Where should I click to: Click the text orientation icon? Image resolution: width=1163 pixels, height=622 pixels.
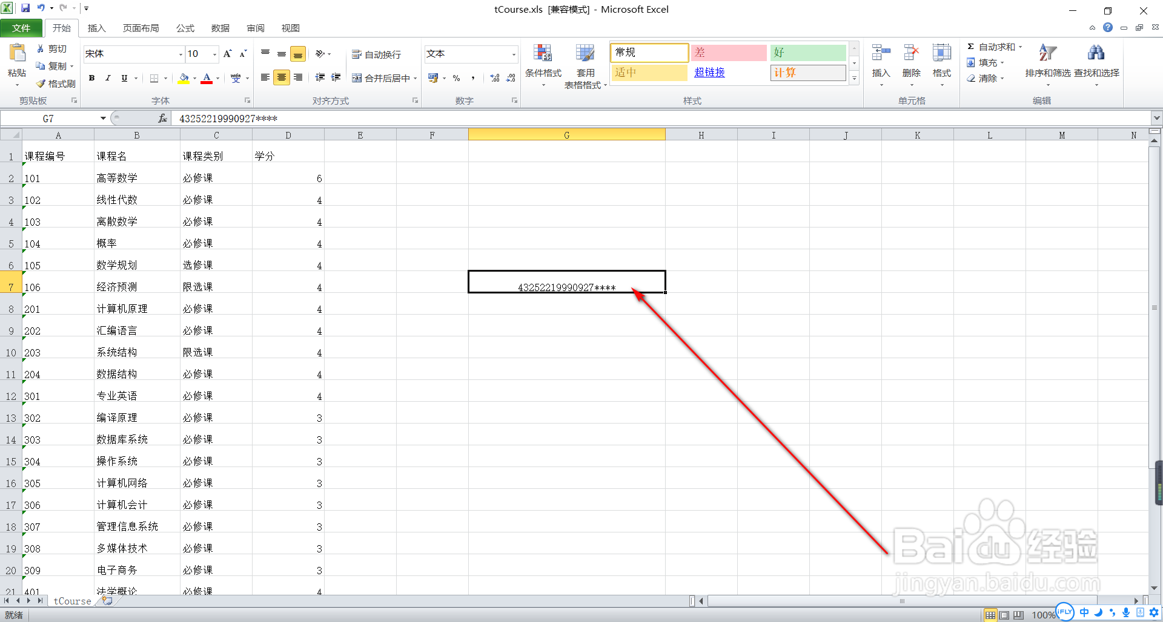pyautogui.click(x=320, y=54)
